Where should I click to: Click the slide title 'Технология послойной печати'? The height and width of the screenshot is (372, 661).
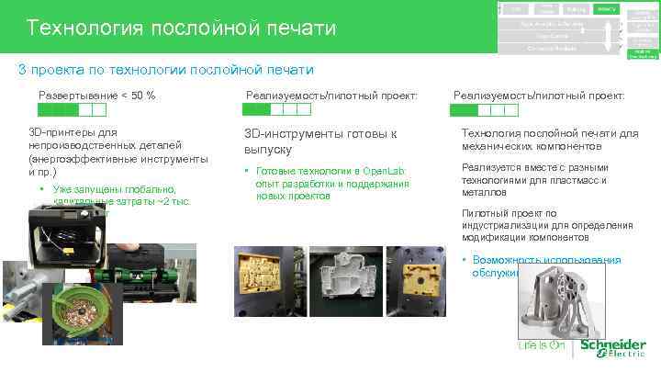[181, 28]
